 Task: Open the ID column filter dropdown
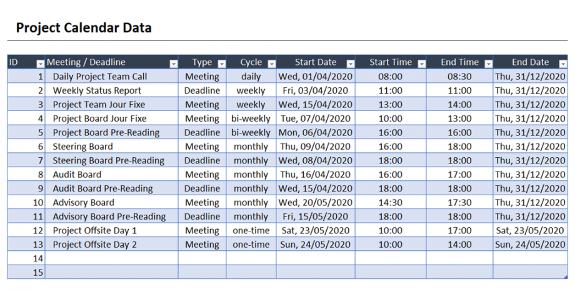(40, 63)
